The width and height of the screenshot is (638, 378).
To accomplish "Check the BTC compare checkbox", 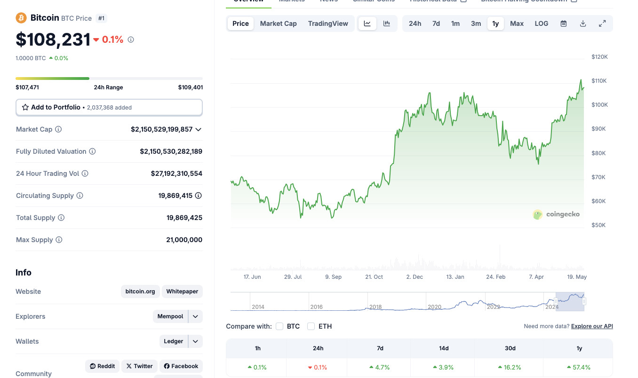I will point(279,326).
